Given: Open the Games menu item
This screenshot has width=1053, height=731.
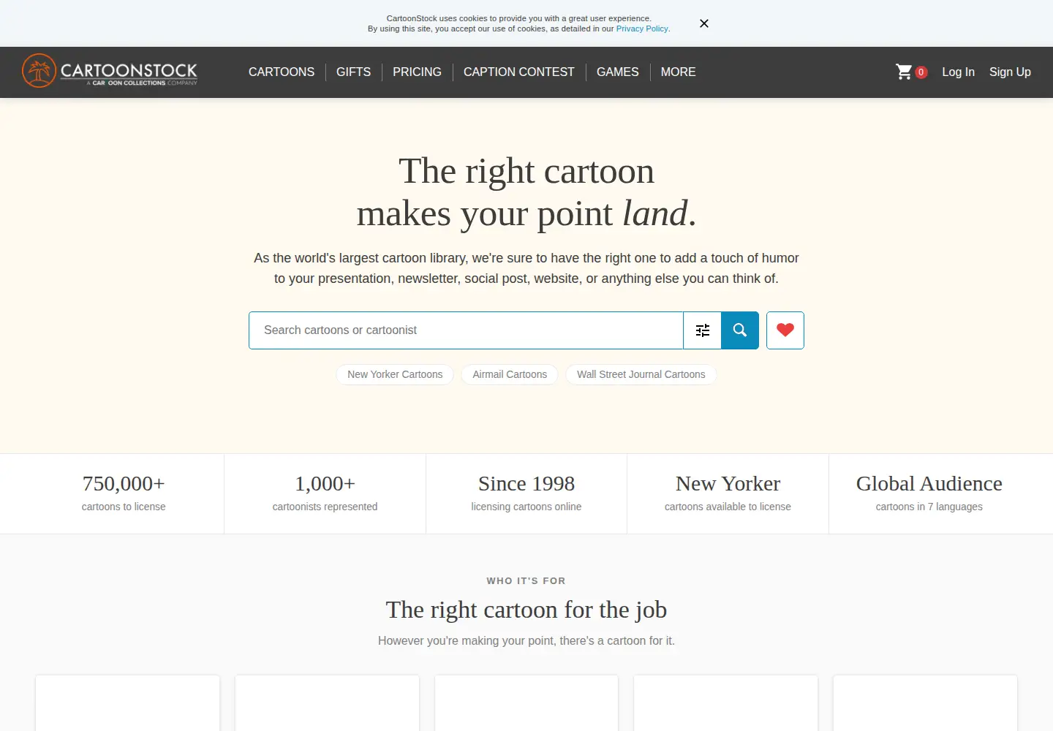Looking at the screenshot, I should (x=618, y=72).
